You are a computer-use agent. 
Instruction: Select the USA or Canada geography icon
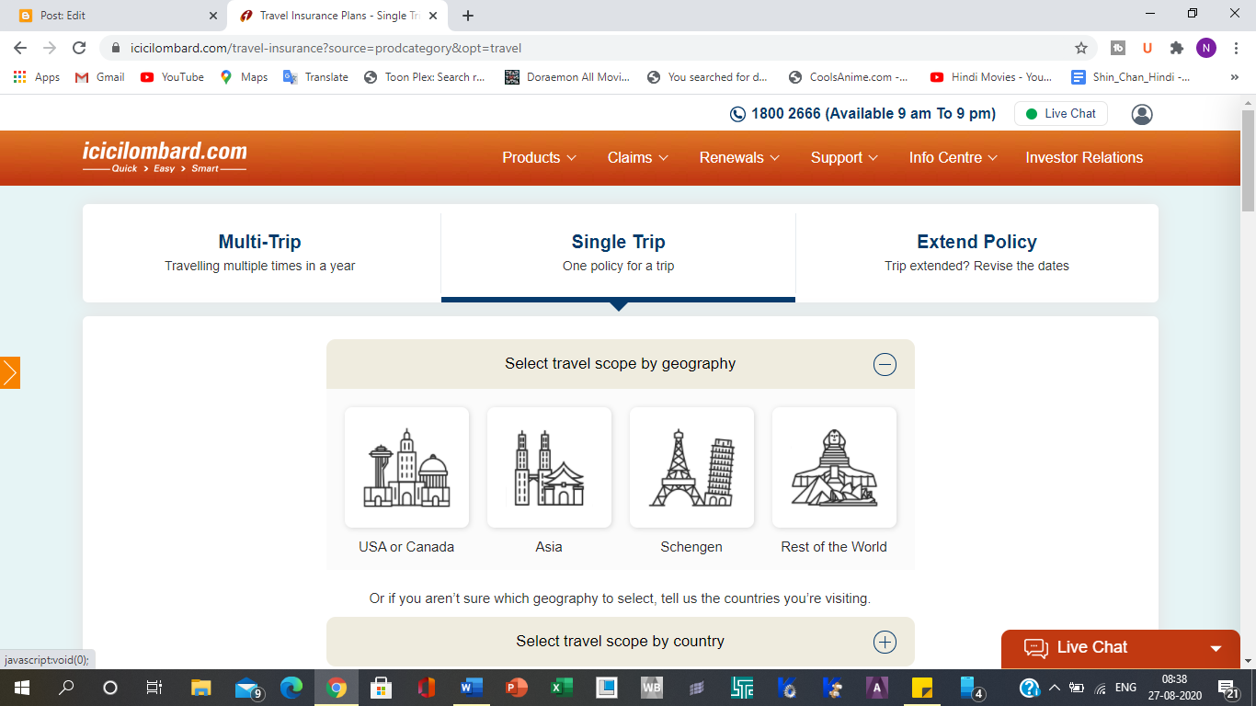pyautogui.click(x=406, y=467)
